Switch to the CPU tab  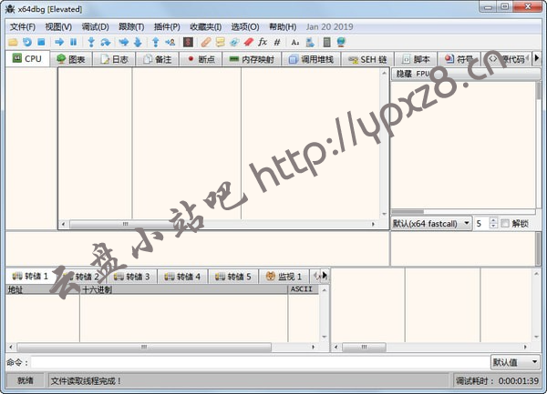[x=27, y=58]
